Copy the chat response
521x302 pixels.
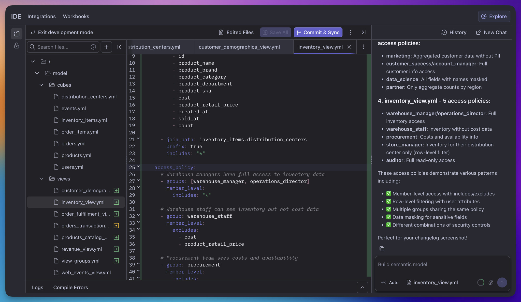tap(382, 249)
